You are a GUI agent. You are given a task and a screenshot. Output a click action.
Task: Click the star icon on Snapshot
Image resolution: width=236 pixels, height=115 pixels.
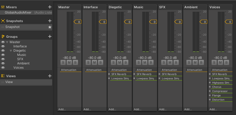50,27
